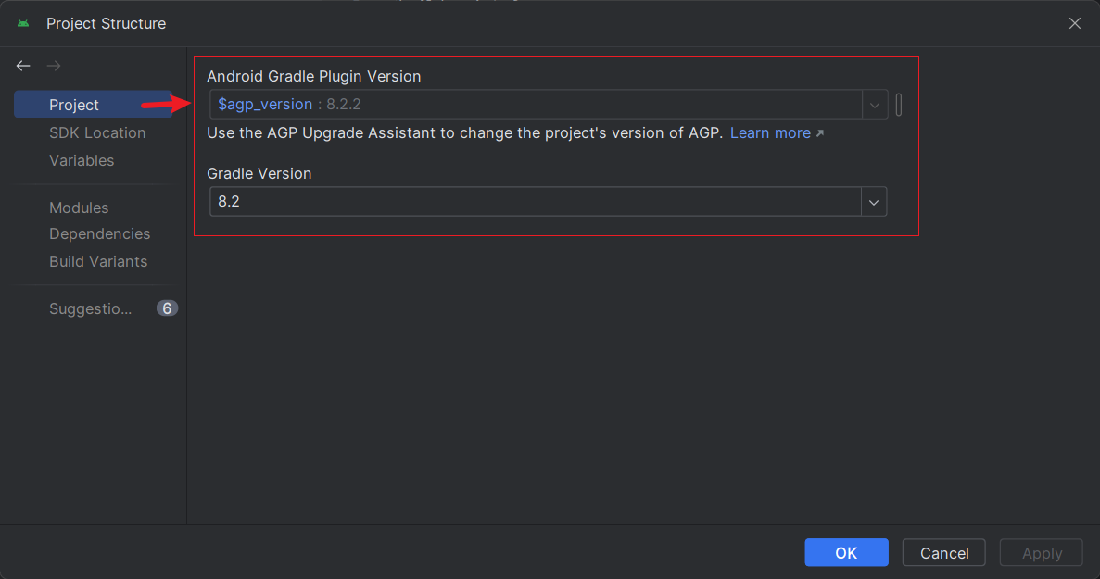Click the Apply button
Screen dimensions: 1100x579
(1041, 552)
